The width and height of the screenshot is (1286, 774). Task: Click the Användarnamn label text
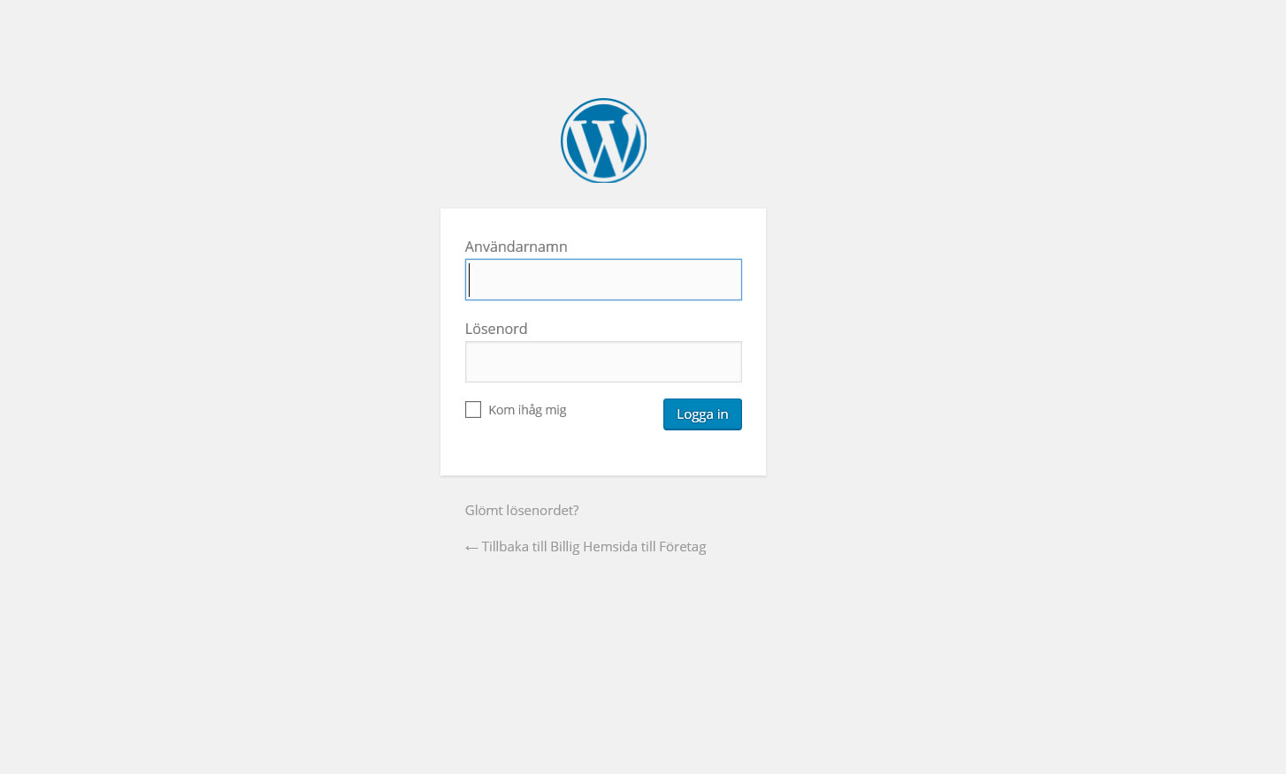coord(517,247)
